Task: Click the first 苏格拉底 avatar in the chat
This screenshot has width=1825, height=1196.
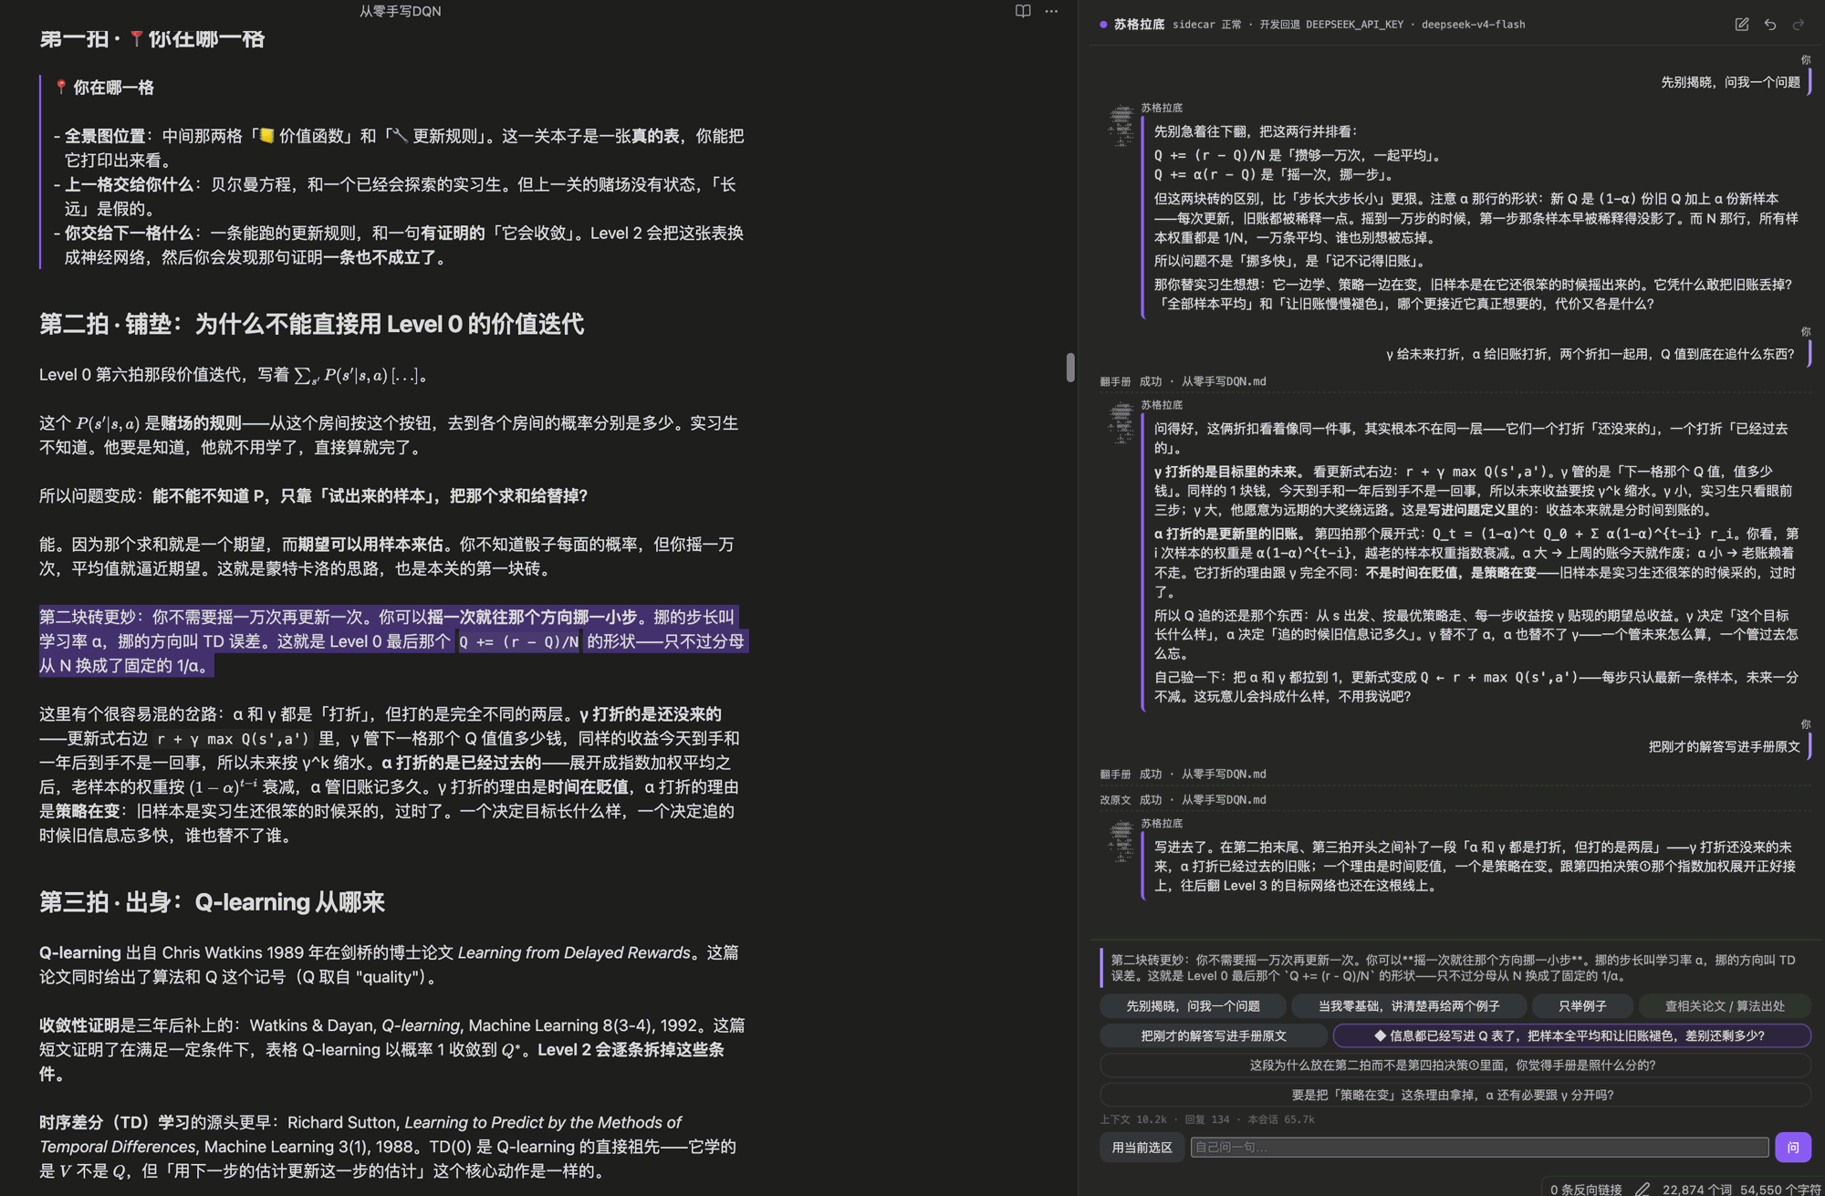Action: coord(1121,125)
